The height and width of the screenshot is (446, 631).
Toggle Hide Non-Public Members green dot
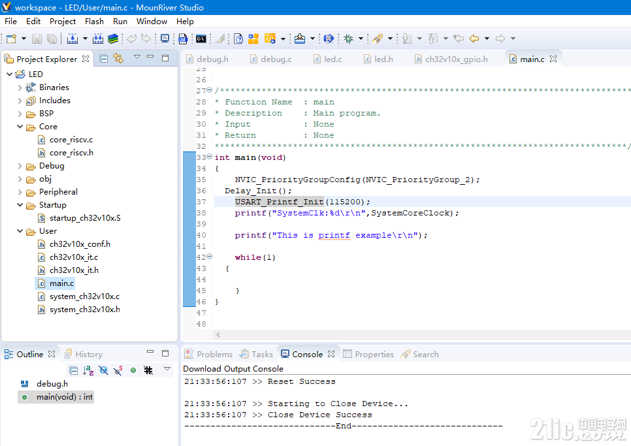point(133,370)
